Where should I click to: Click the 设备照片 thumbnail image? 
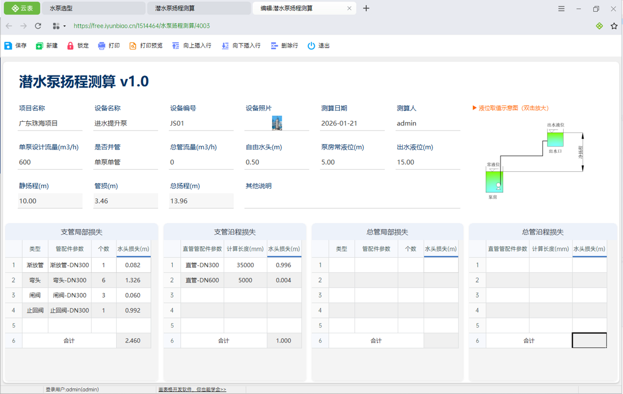277,123
